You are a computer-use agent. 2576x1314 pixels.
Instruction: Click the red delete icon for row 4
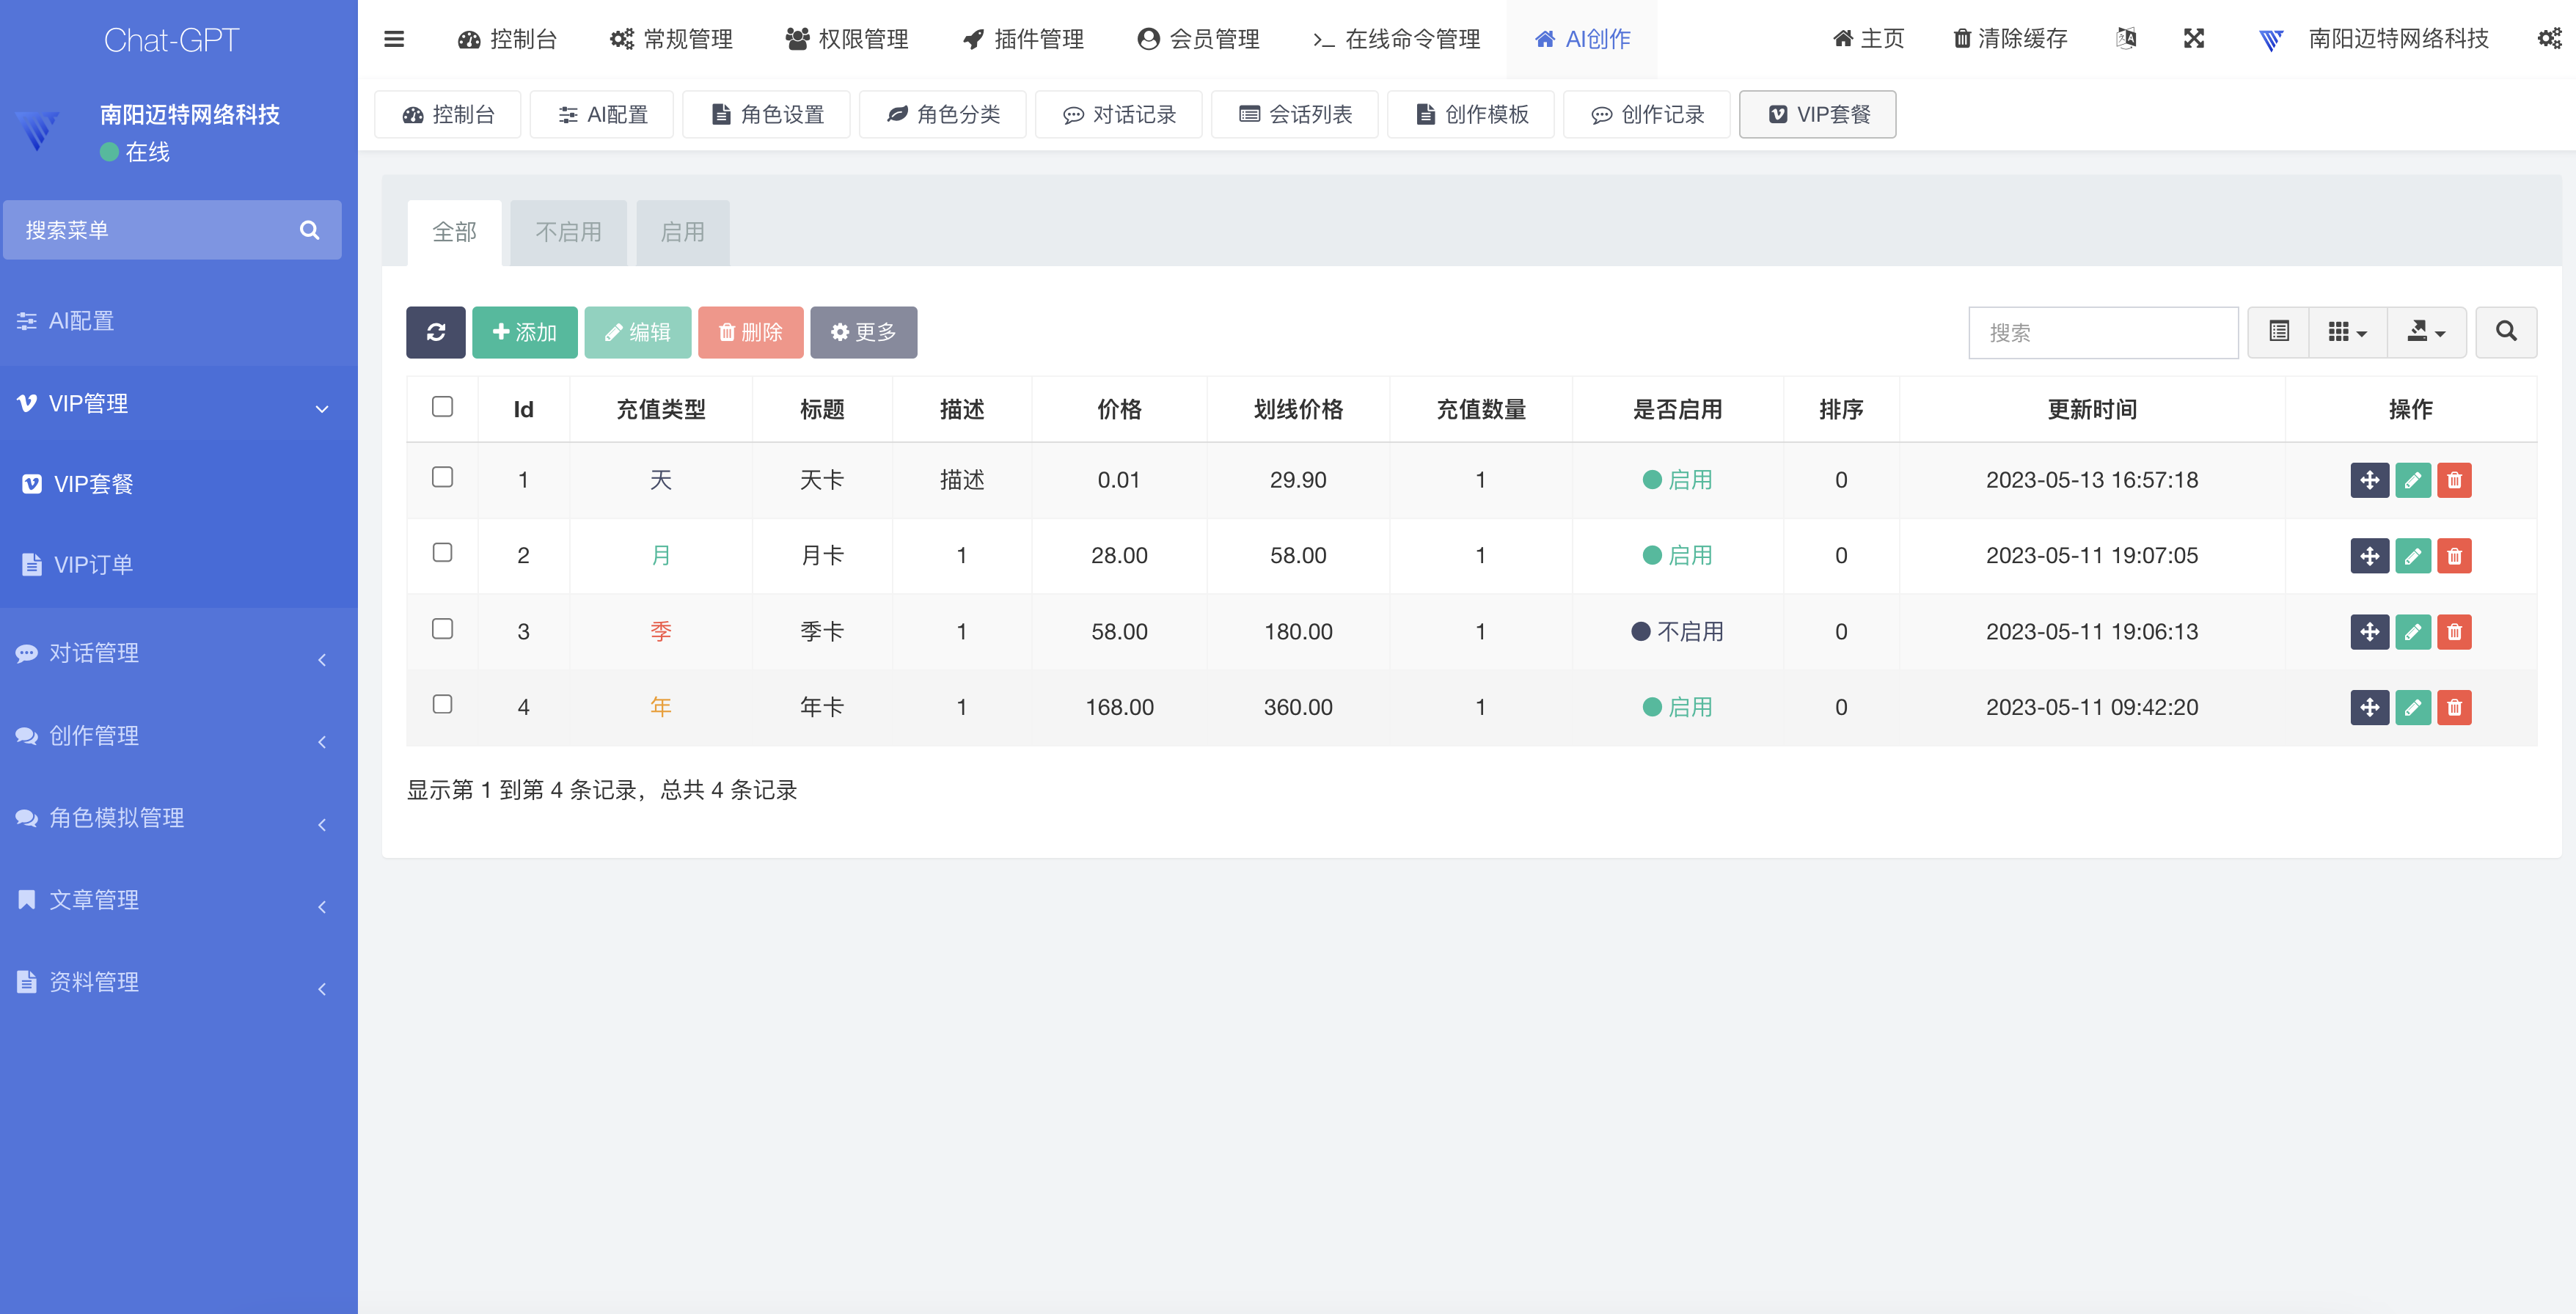click(2454, 708)
